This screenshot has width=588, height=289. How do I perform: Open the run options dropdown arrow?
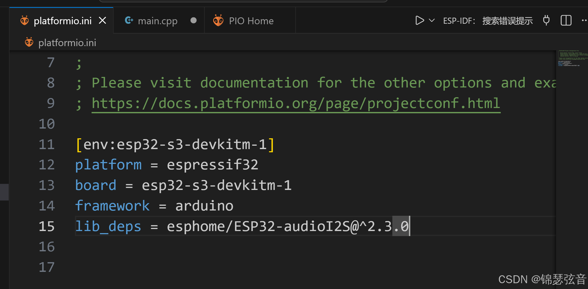pos(432,21)
